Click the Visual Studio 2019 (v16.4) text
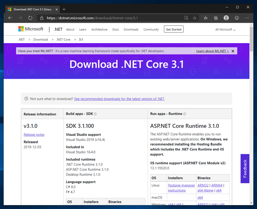Screen dimensions: 257x209 pyautogui.click(x=85, y=140)
